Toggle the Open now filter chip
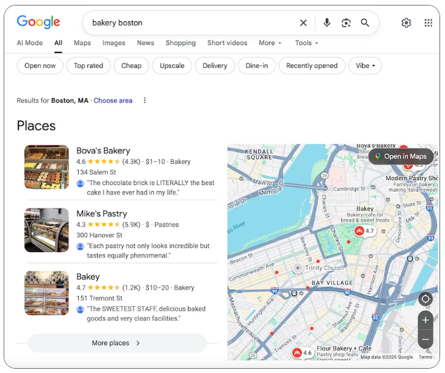Image resolution: width=445 pixels, height=373 pixels. [40, 66]
